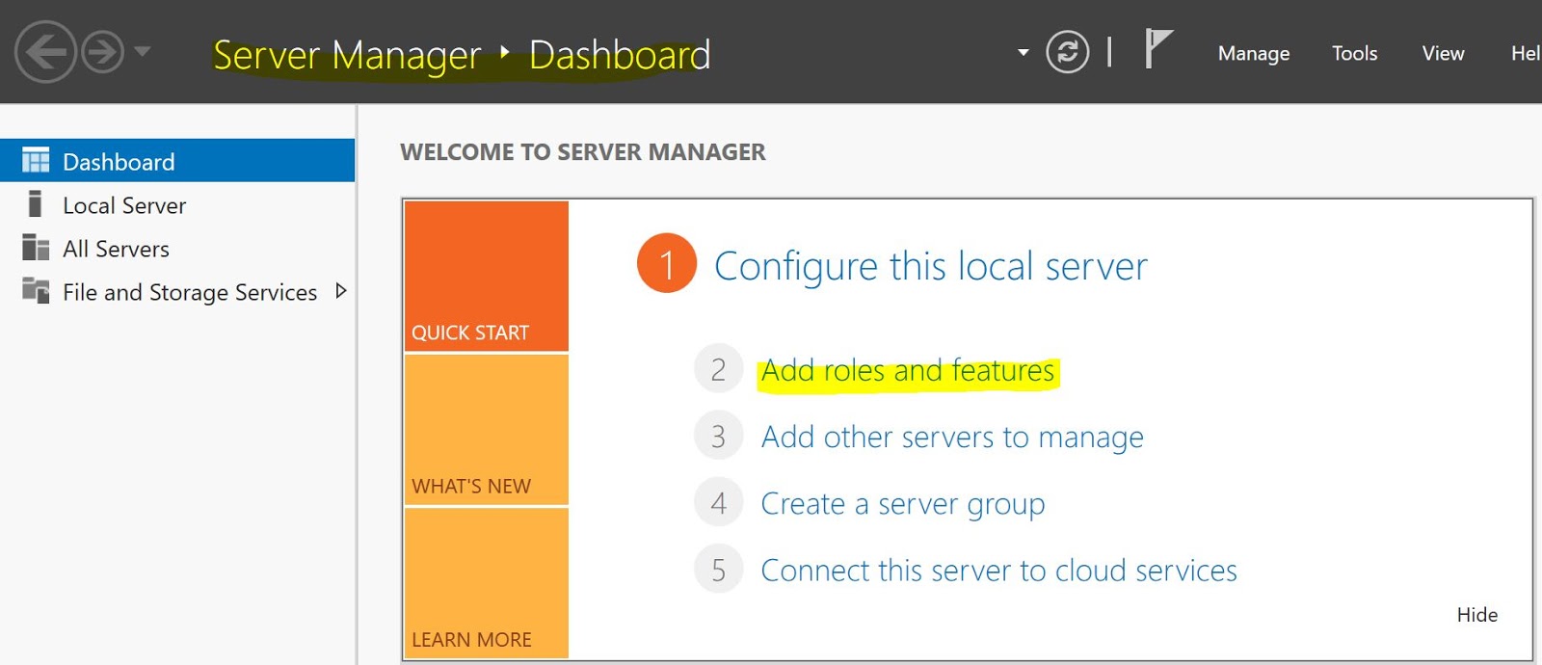Click the Dashboard breadcrumb title

pos(620,56)
